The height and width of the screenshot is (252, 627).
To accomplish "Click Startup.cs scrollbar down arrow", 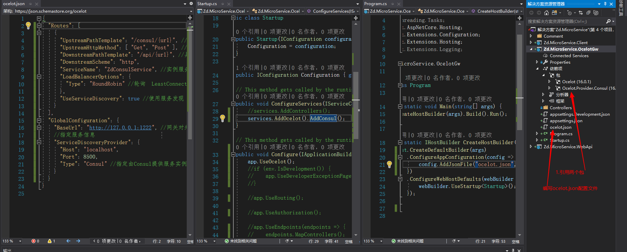I will [x=356, y=235].
